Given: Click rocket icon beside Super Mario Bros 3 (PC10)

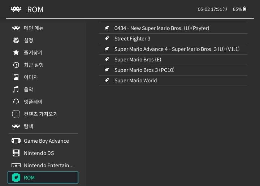Looking at the screenshot, I should [x=107, y=70].
